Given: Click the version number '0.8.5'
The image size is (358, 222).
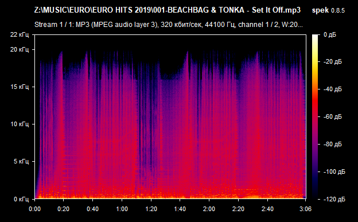Looking at the screenshot, I should [338, 10].
